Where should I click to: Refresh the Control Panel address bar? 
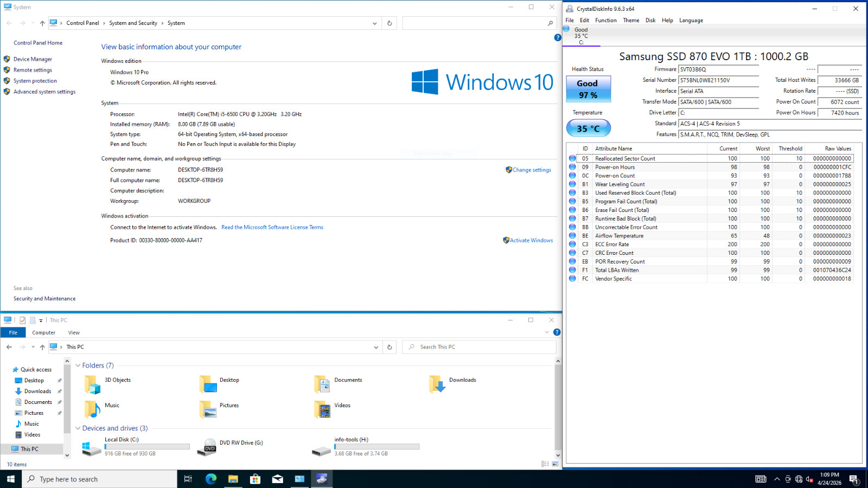pyautogui.click(x=390, y=23)
